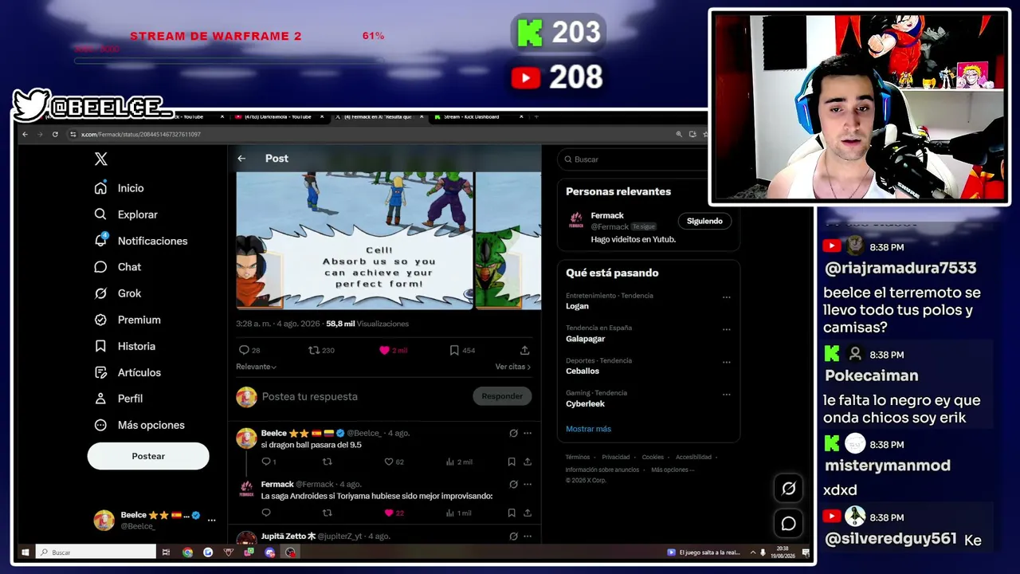Click the Postear button
The width and height of the screenshot is (1020, 574).
(x=148, y=456)
